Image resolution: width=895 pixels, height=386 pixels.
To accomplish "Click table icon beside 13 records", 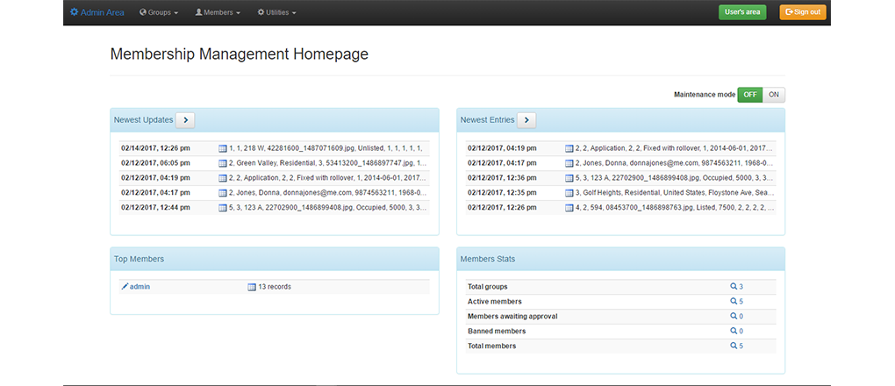I will coord(252,287).
